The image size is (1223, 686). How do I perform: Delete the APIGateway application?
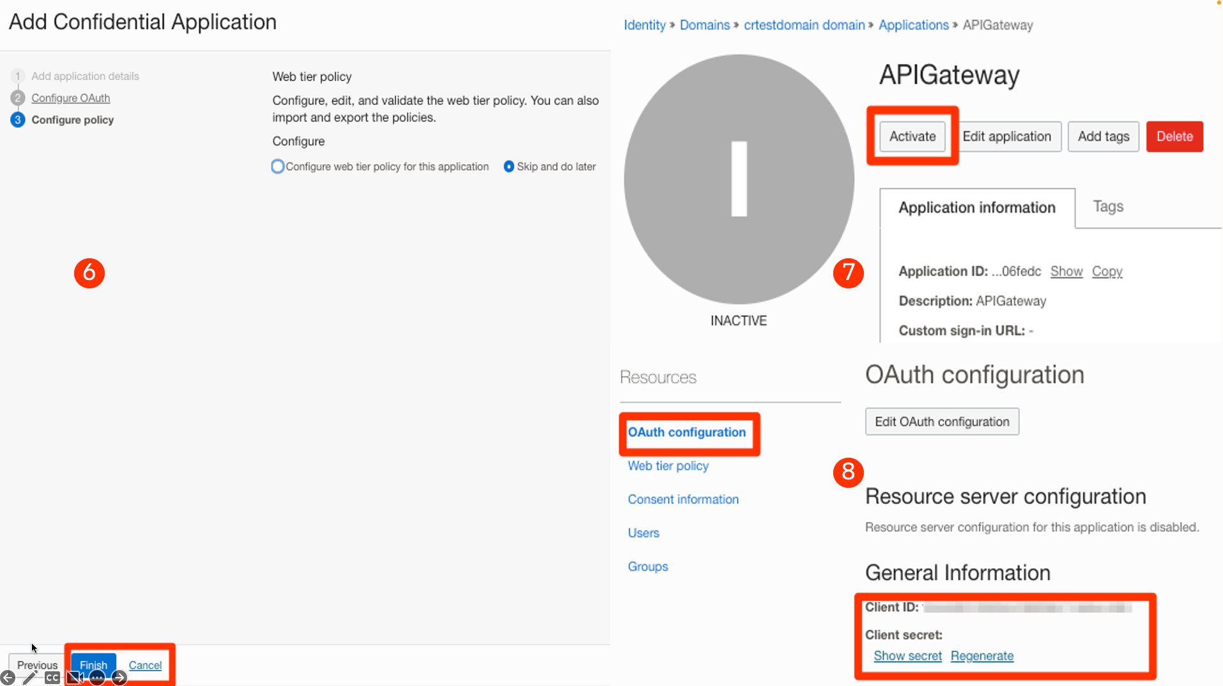point(1174,136)
